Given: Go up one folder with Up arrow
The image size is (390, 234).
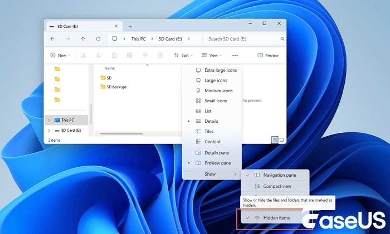Looking at the screenshot, I should [x=83, y=39].
